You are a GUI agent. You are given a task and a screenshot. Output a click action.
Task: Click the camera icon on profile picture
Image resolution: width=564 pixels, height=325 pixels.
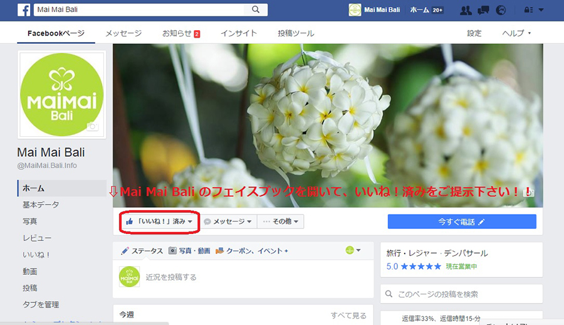click(93, 126)
